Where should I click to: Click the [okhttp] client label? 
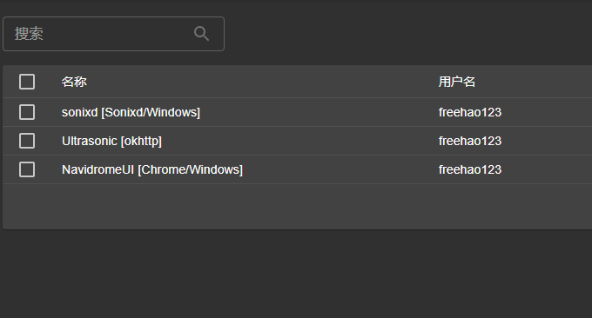[141, 141]
